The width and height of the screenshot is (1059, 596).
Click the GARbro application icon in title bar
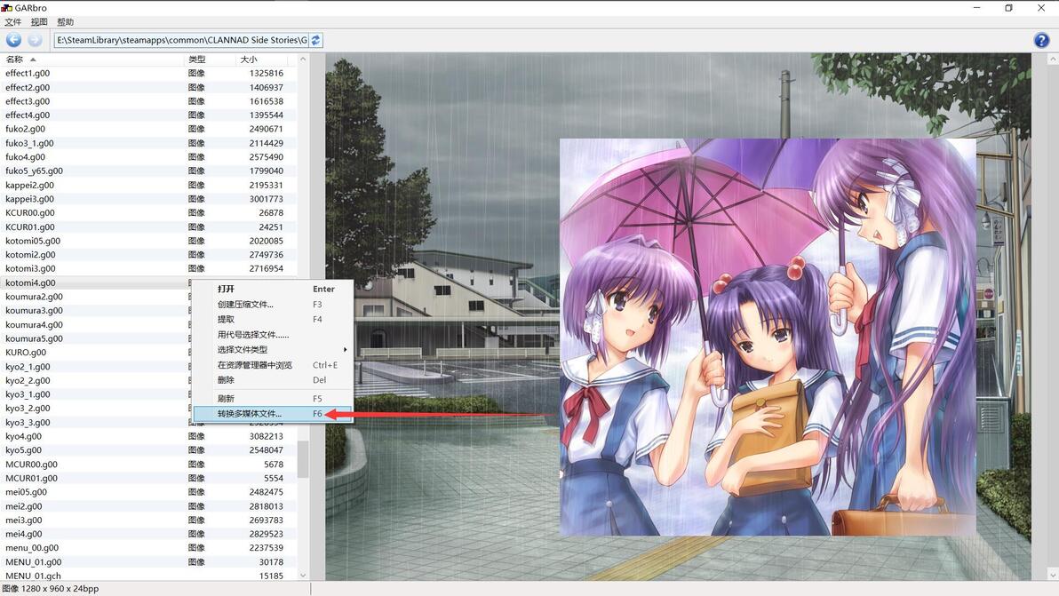(7, 7)
